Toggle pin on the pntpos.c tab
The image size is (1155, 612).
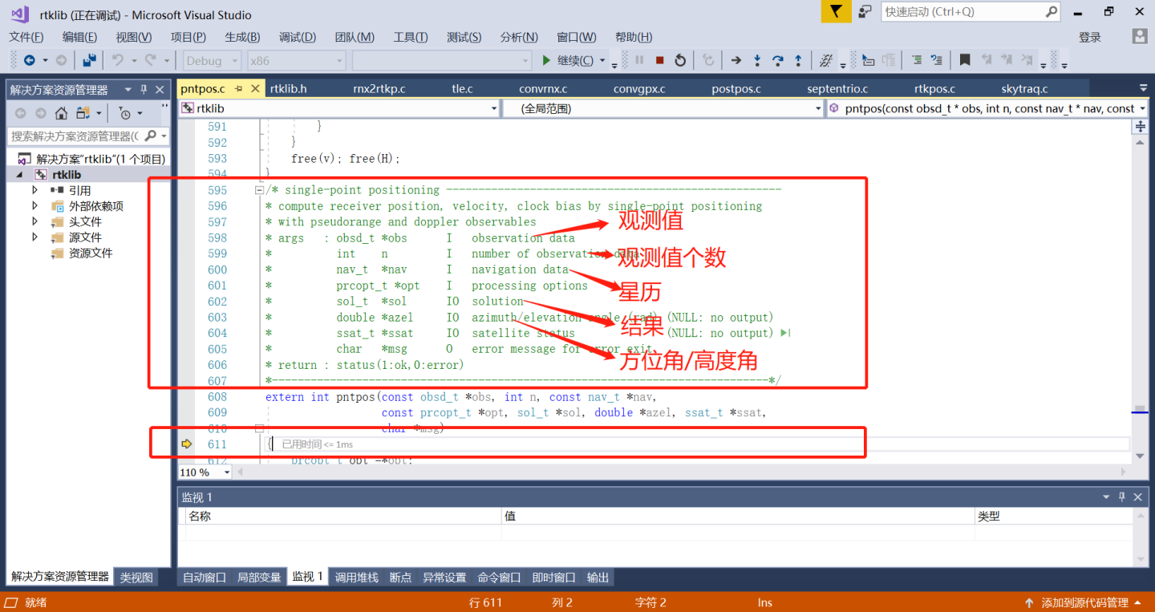pos(239,89)
